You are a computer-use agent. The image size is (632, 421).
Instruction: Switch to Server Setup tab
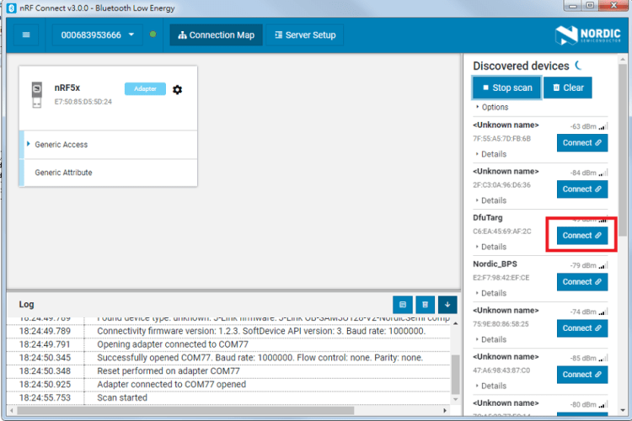[x=305, y=35]
